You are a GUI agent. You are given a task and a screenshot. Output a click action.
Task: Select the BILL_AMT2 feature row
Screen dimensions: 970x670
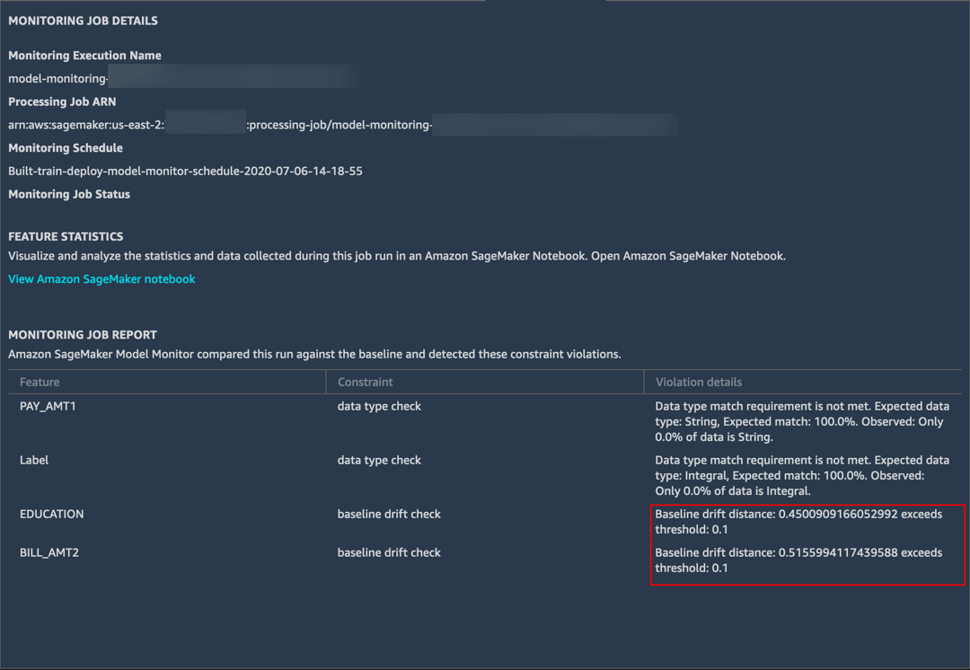49,553
